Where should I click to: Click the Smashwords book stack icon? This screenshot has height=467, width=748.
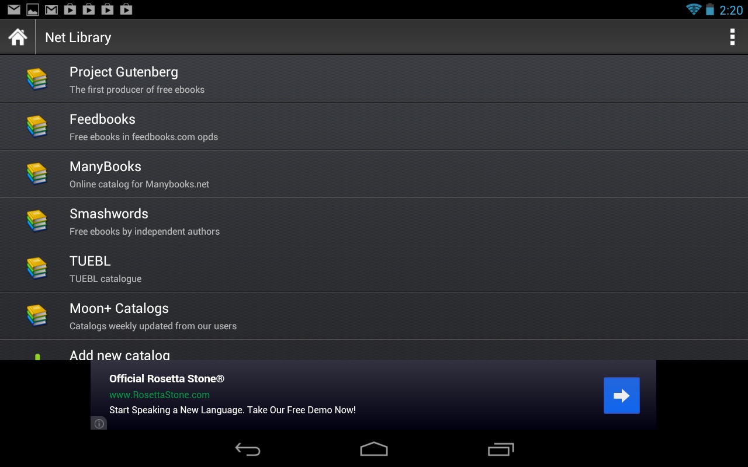tap(37, 221)
